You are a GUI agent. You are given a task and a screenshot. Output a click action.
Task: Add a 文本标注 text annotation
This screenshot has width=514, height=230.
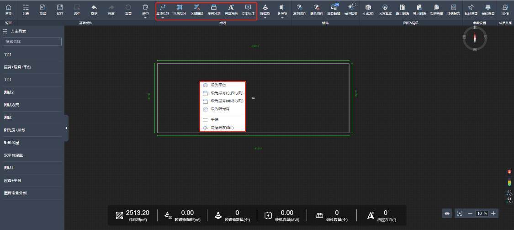[248, 10]
